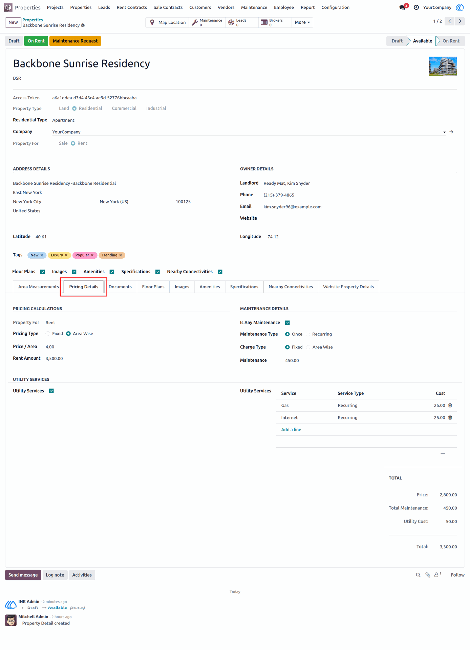The height and width of the screenshot is (651, 470).
Task: Click the On Rent action button
Action: (x=36, y=41)
